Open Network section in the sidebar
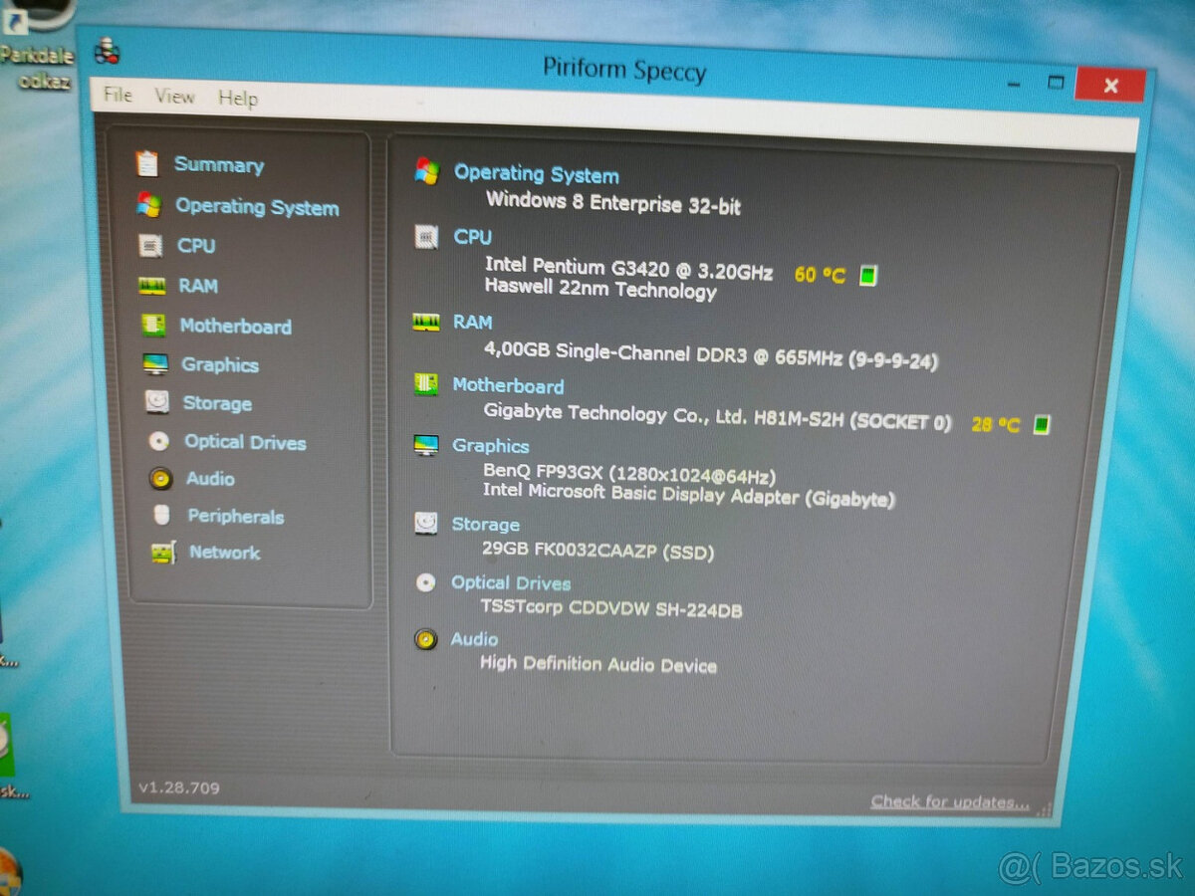 tap(224, 553)
